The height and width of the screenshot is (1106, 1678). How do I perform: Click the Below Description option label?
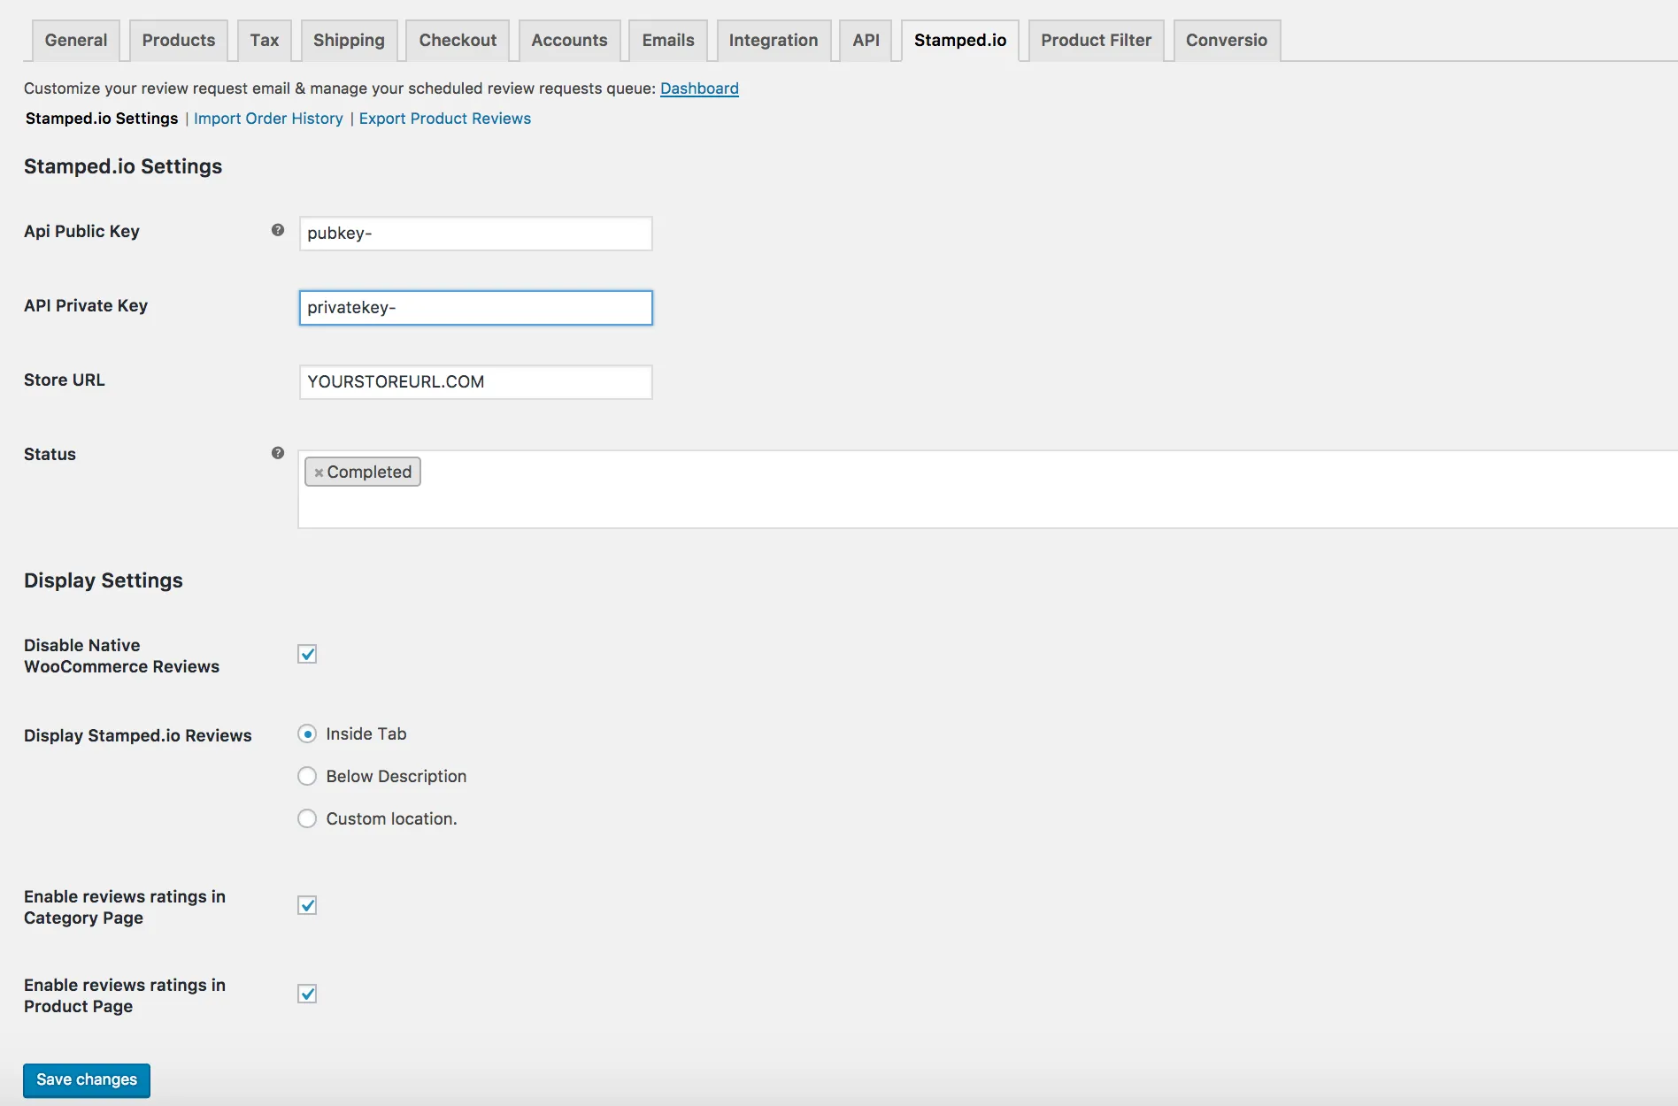396,776
